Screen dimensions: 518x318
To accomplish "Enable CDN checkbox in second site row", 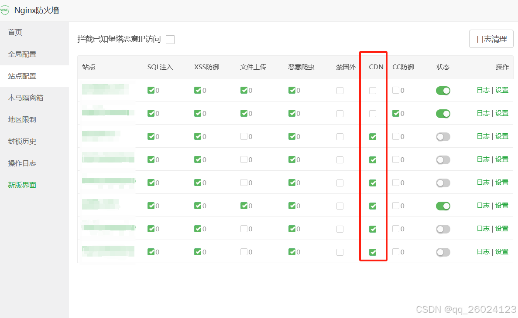I will [373, 113].
